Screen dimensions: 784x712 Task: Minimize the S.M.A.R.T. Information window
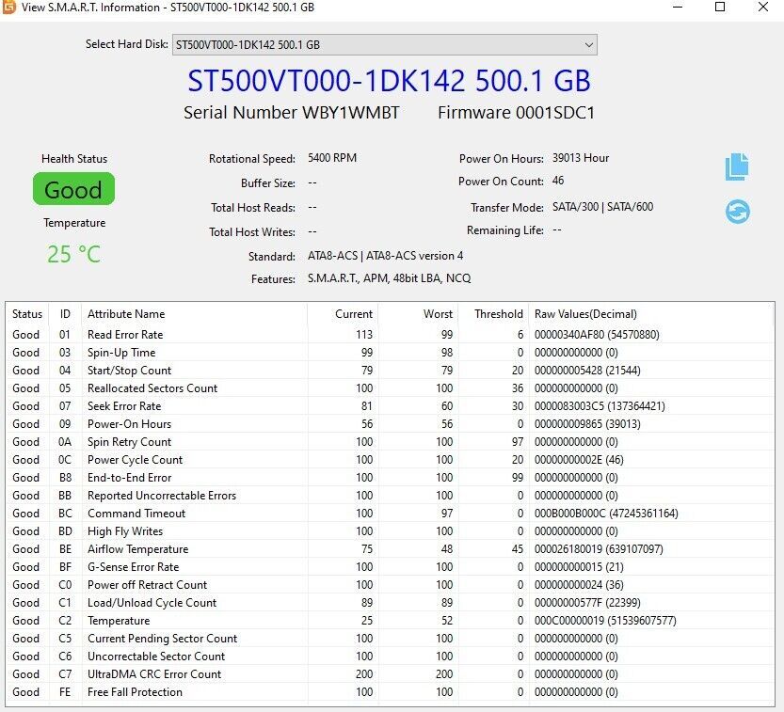point(678,7)
